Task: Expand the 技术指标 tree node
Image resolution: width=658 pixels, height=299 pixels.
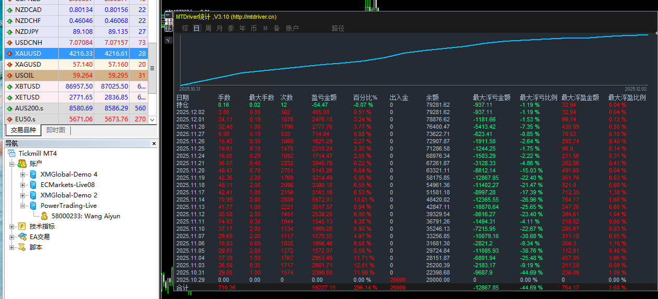Action: [x=12, y=226]
